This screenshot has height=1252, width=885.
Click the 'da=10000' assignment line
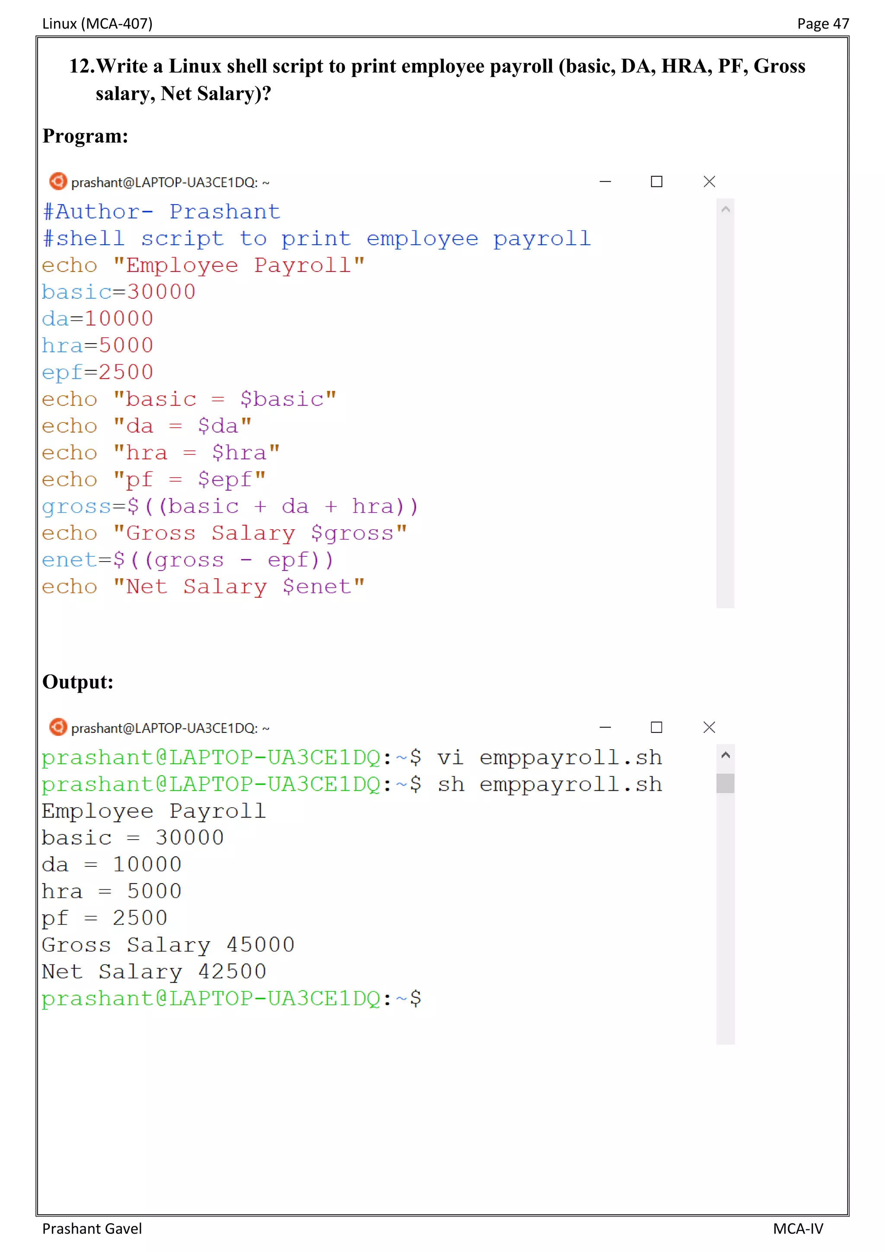[x=98, y=319]
